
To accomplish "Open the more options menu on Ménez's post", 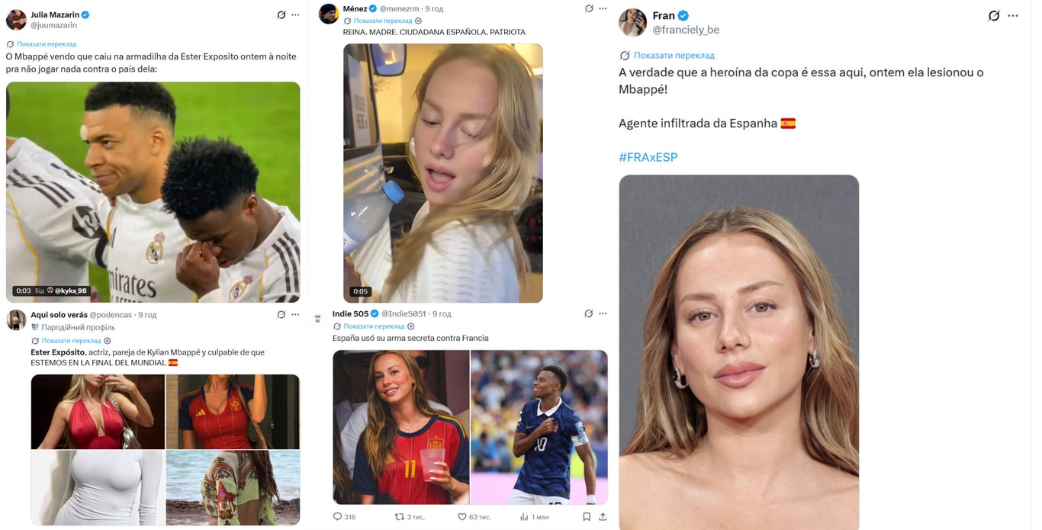I will (603, 8).
